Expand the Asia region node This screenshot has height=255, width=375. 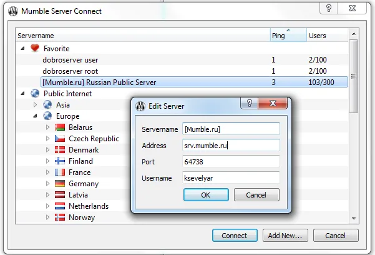coord(36,105)
